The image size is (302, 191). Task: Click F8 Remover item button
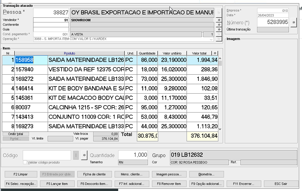[x=169, y=184]
